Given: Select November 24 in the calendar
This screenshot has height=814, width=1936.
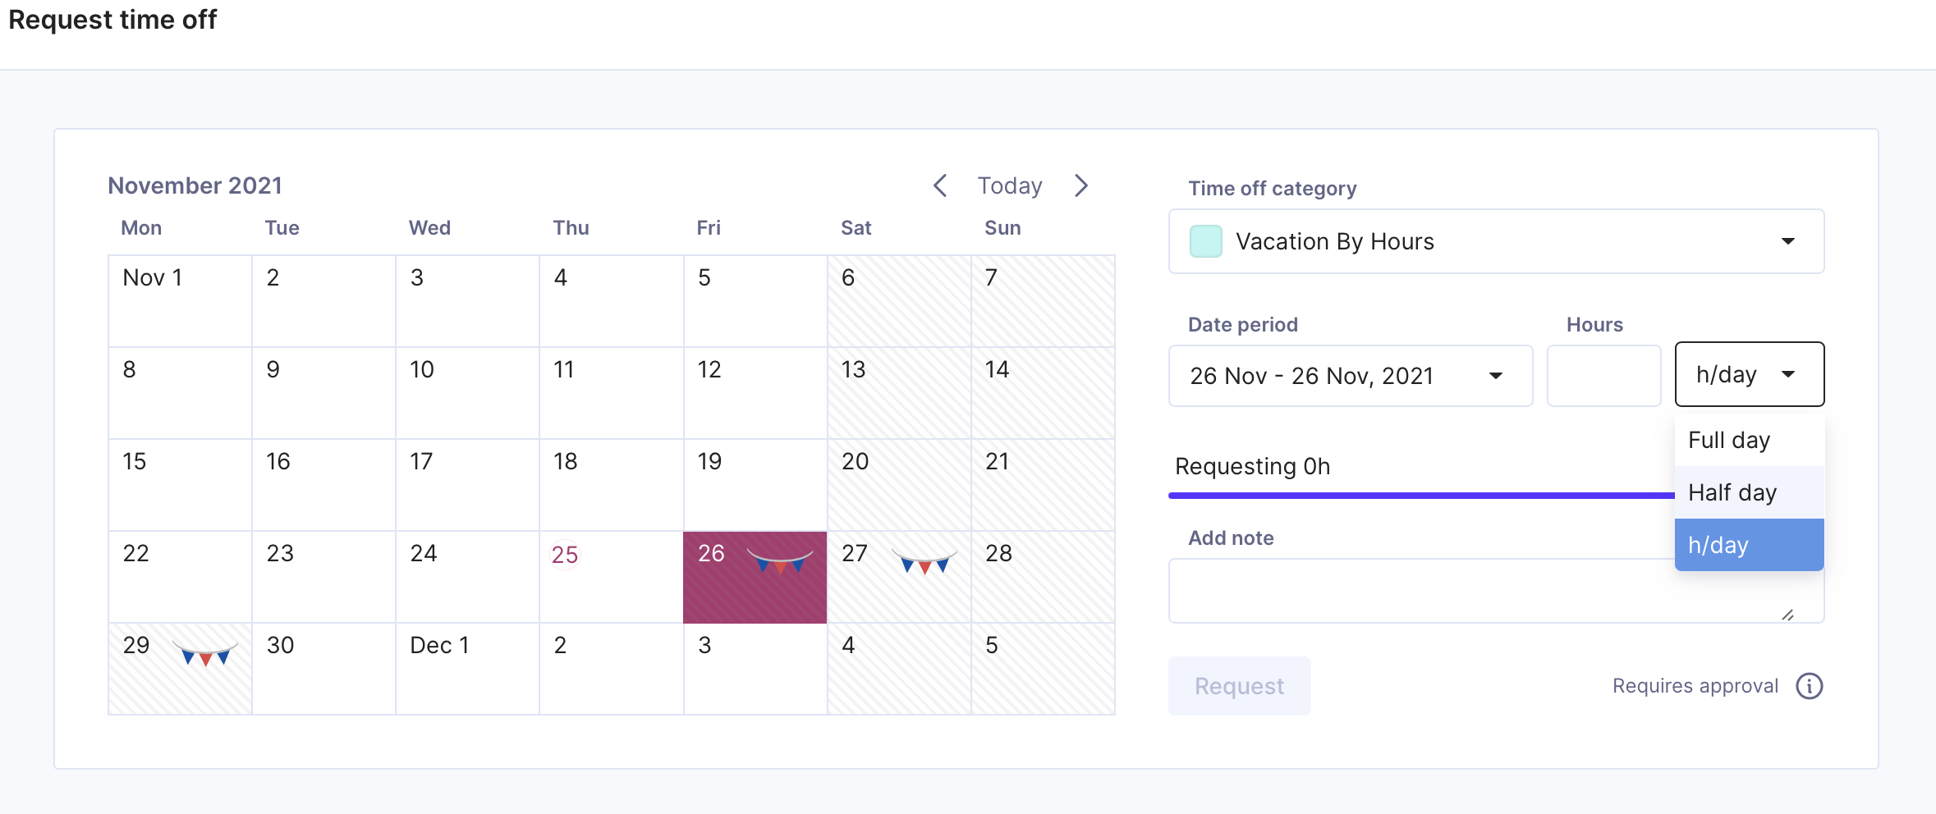Looking at the screenshot, I should (467, 577).
